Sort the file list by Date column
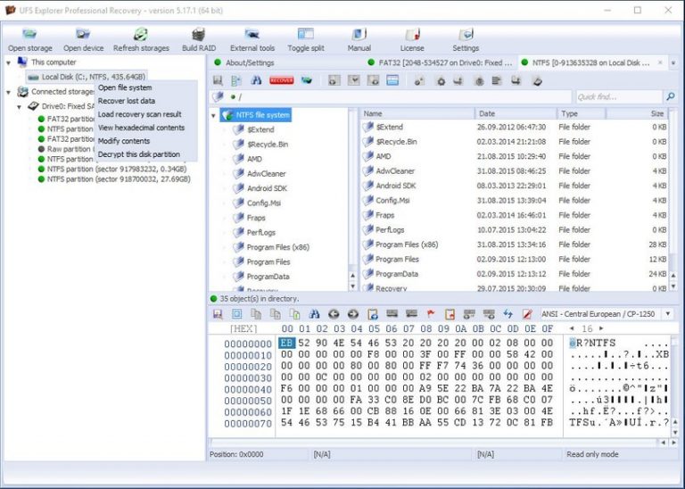 [516, 113]
